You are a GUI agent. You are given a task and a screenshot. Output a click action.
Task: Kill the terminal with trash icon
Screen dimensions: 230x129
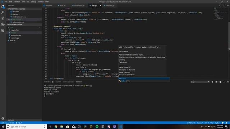pyautogui.click(x=220, y=82)
